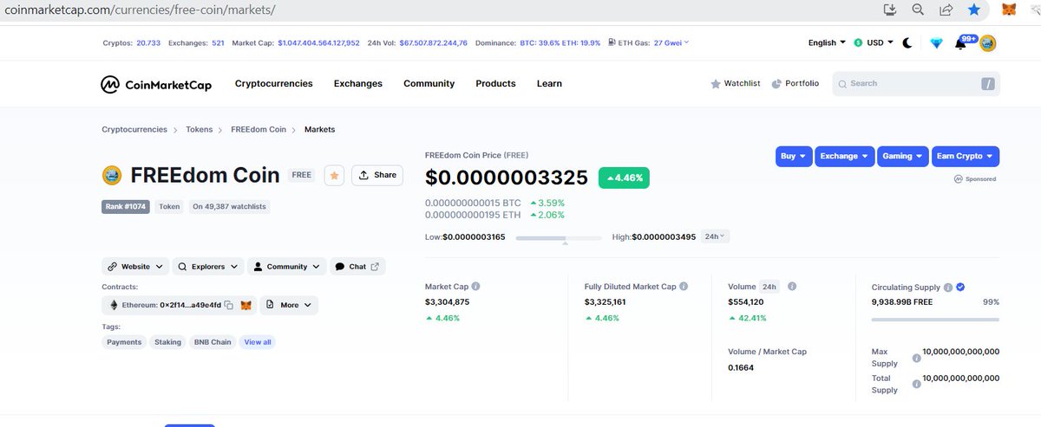Viewport: 1041px width, 427px height.
Task: Click the Max Supply info icon
Action: tap(917, 358)
